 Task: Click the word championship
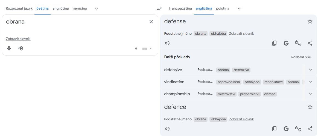[x=177, y=94]
